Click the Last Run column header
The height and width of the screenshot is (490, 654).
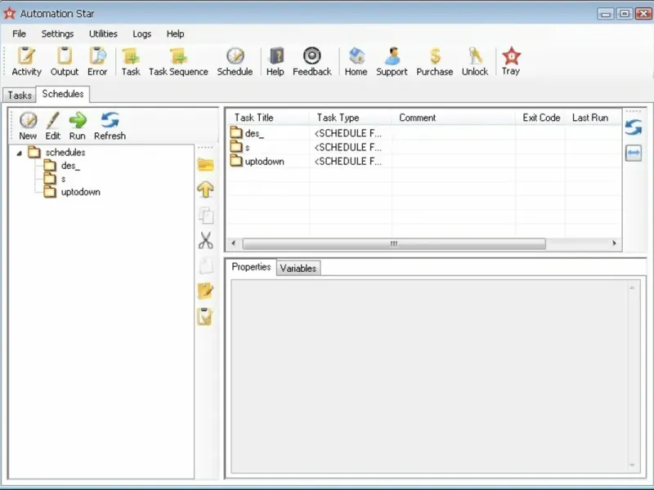[594, 118]
